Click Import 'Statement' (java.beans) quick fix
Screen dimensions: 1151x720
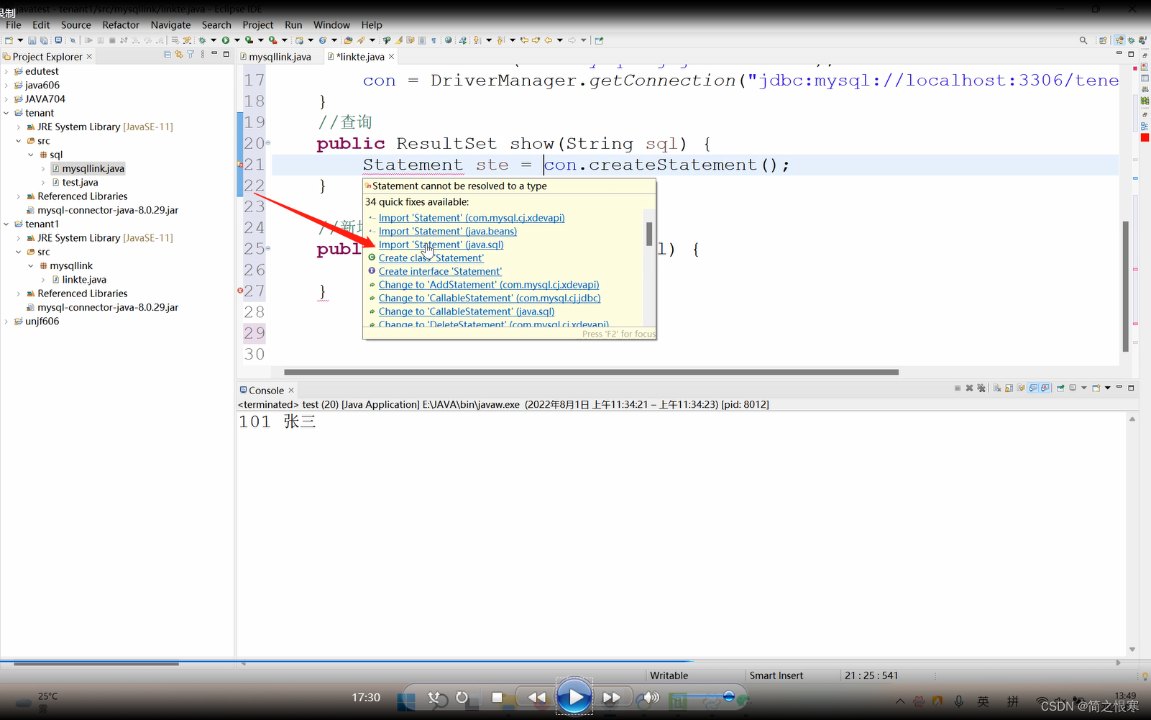[x=448, y=231]
